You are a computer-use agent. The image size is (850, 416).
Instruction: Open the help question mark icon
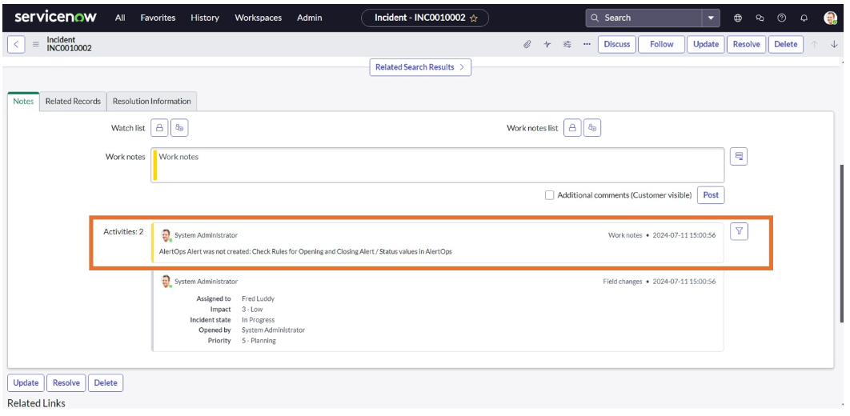pos(782,18)
